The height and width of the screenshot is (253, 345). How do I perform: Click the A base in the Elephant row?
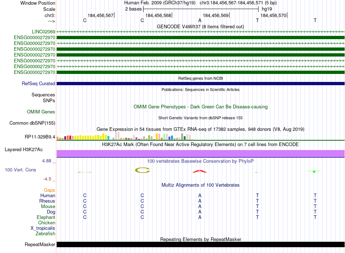coord(200,217)
